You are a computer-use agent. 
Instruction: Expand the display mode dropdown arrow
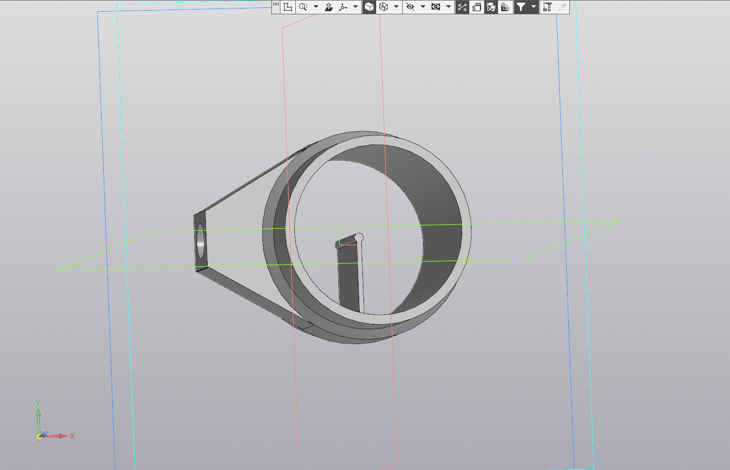pos(396,7)
